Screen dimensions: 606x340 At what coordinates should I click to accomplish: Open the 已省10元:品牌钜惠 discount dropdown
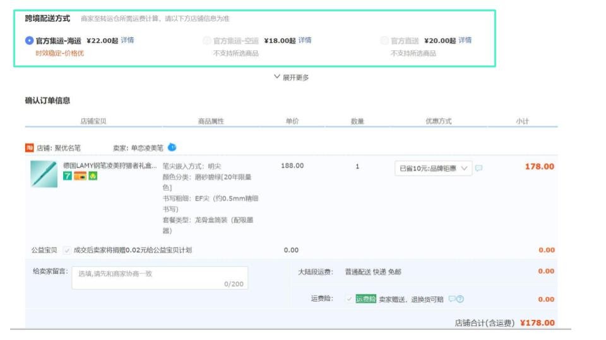tap(432, 168)
